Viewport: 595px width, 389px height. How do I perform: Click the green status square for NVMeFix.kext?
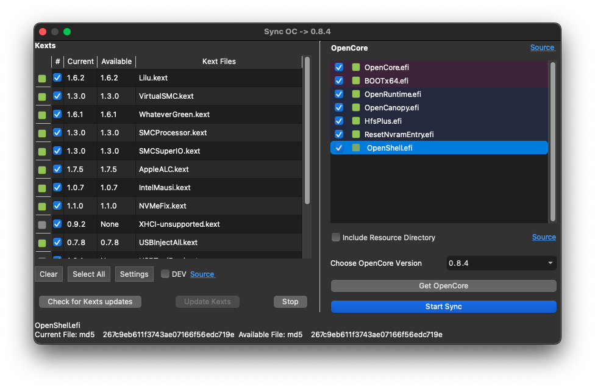click(42, 207)
